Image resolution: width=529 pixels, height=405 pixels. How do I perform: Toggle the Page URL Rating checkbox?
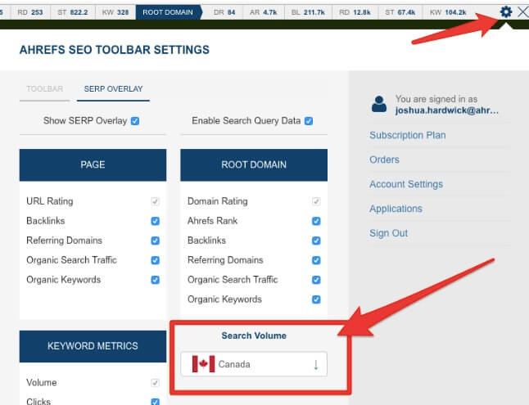(155, 201)
